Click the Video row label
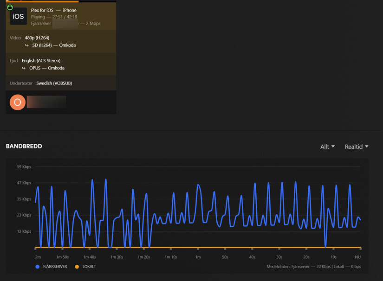This screenshot has width=383, height=281. point(15,38)
